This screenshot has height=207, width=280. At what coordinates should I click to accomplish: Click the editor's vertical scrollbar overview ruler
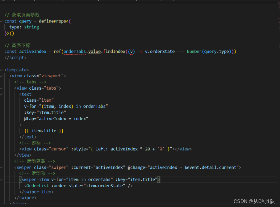pyautogui.click(x=278, y=103)
